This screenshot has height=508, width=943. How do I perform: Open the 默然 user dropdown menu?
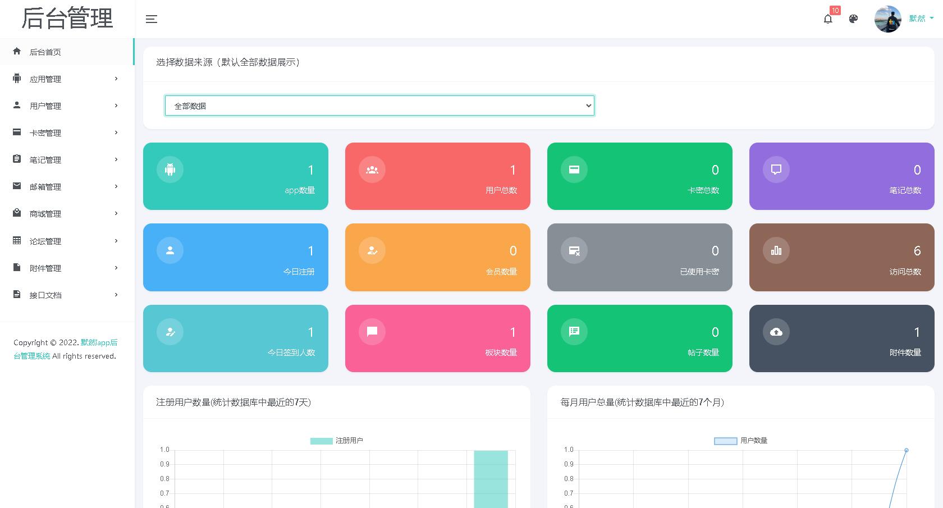tap(918, 19)
